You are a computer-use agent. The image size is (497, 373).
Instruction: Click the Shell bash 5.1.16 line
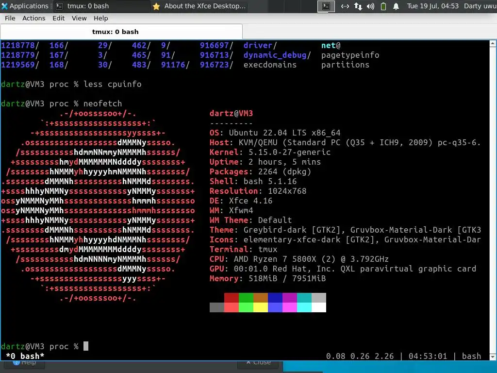click(x=253, y=181)
